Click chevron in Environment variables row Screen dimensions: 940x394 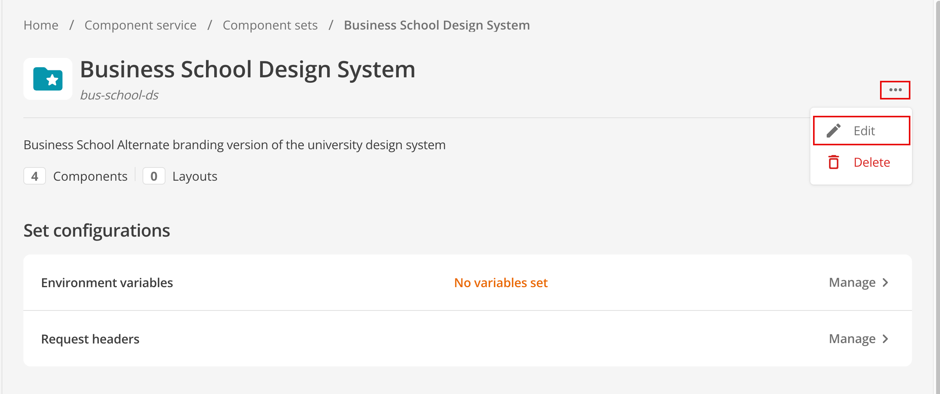885,282
